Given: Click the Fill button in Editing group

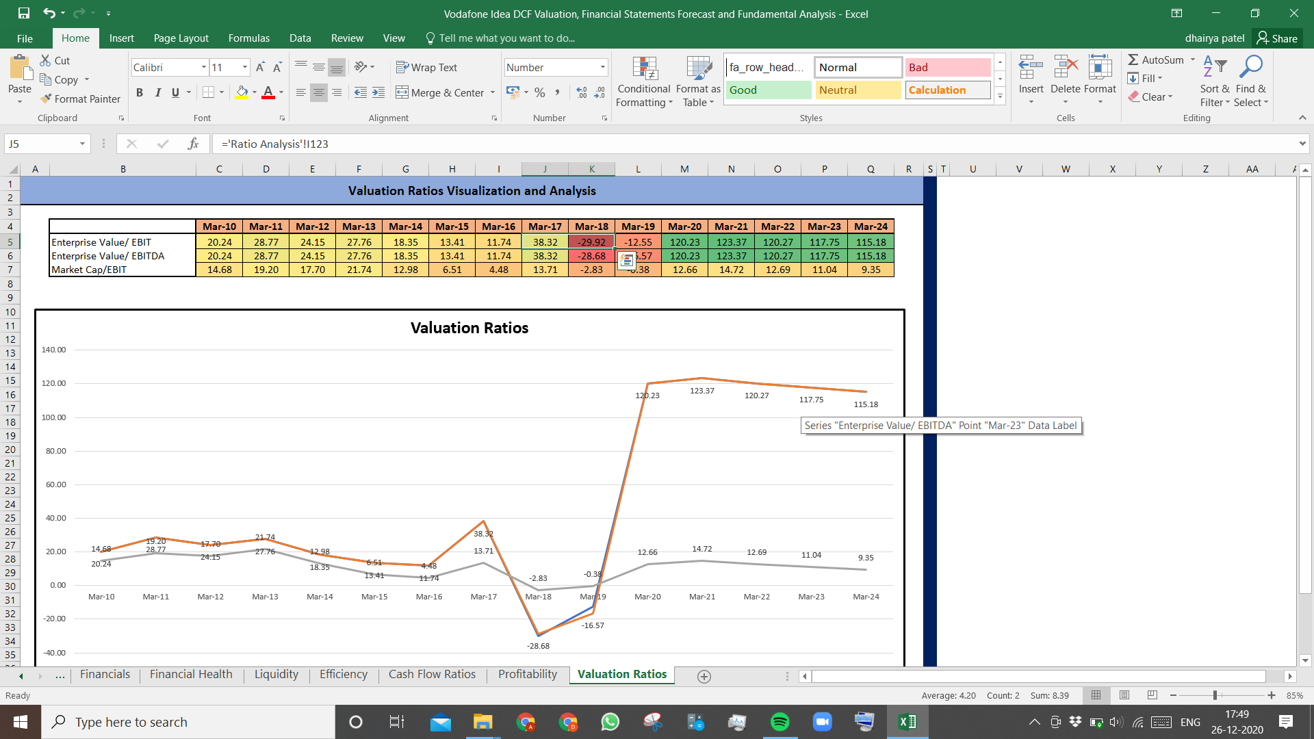Looking at the screenshot, I should point(1145,78).
